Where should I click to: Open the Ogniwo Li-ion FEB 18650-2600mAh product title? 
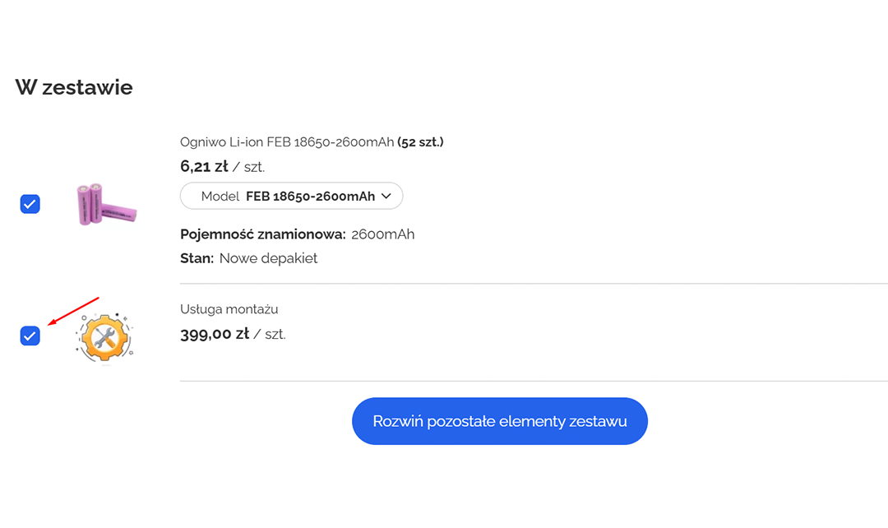tap(287, 142)
